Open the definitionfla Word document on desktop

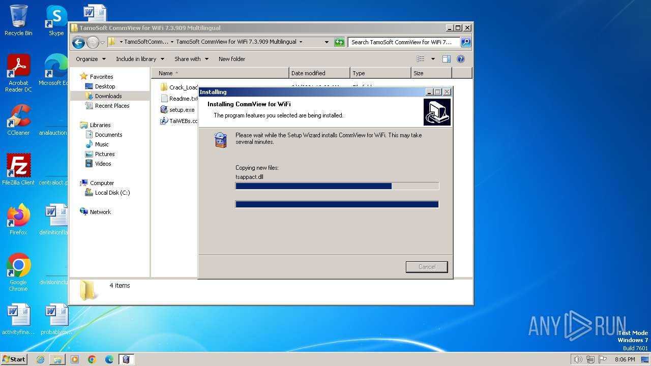(x=54, y=220)
